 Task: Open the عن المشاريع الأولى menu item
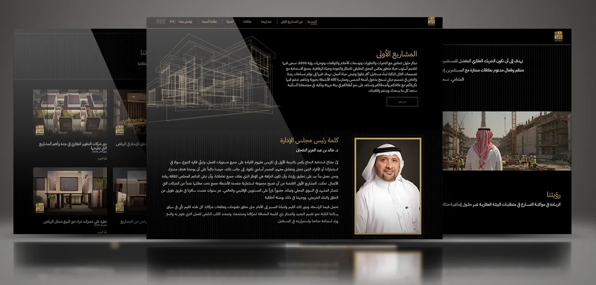tap(292, 22)
